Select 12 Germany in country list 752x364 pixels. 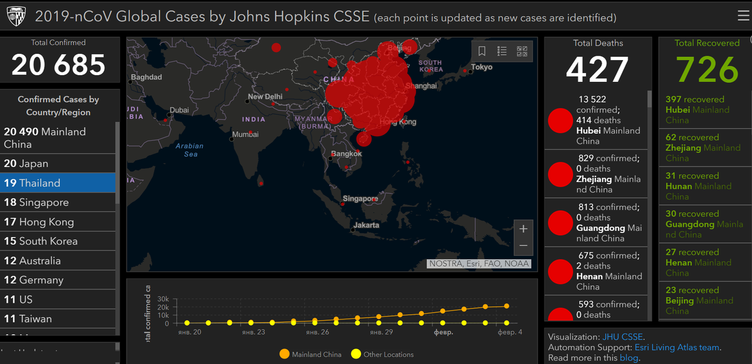pyautogui.click(x=58, y=280)
